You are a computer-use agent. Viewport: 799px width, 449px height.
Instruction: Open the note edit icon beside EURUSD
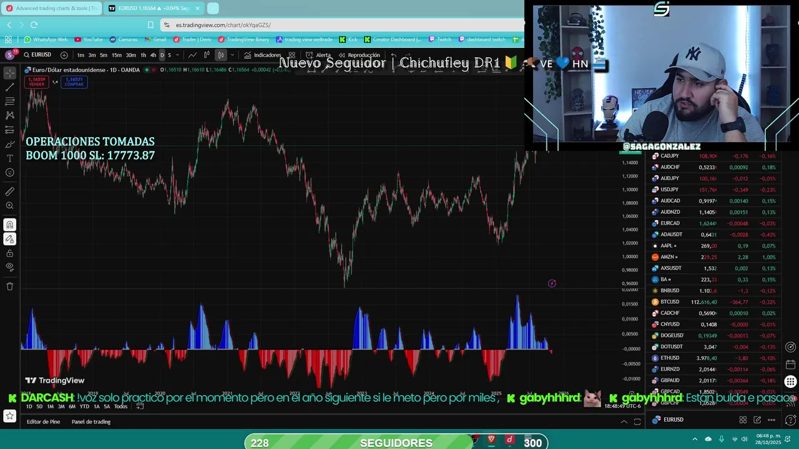(x=757, y=420)
